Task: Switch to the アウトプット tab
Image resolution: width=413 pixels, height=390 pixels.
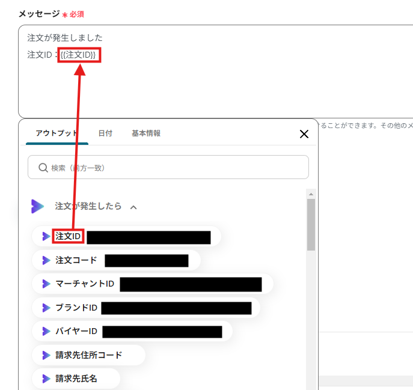Action: pyautogui.click(x=57, y=133)
